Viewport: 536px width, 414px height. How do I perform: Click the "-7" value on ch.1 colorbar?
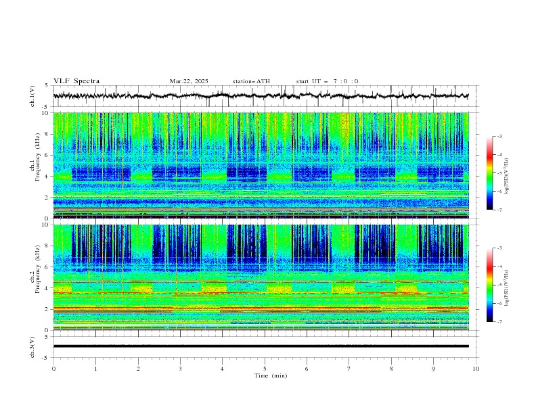(499, 210)
